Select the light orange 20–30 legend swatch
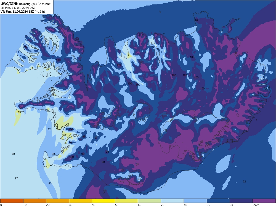 [58, 201]
